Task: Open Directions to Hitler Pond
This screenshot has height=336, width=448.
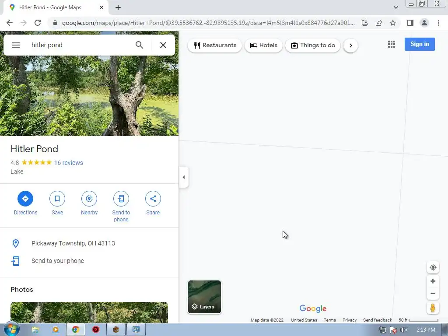Action: [25, 199]
